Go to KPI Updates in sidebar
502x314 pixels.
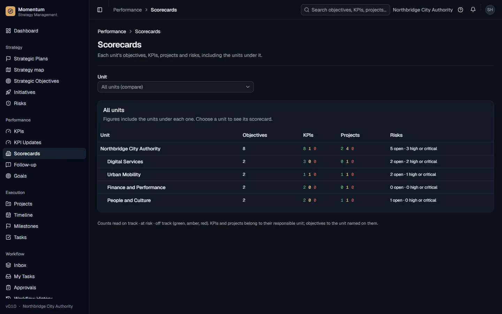(x=44, y=142)
